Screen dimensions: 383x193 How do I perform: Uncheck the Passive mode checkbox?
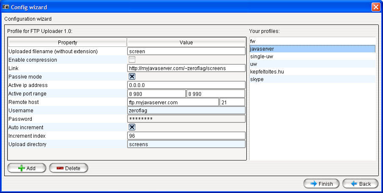[x=132, y=76]
